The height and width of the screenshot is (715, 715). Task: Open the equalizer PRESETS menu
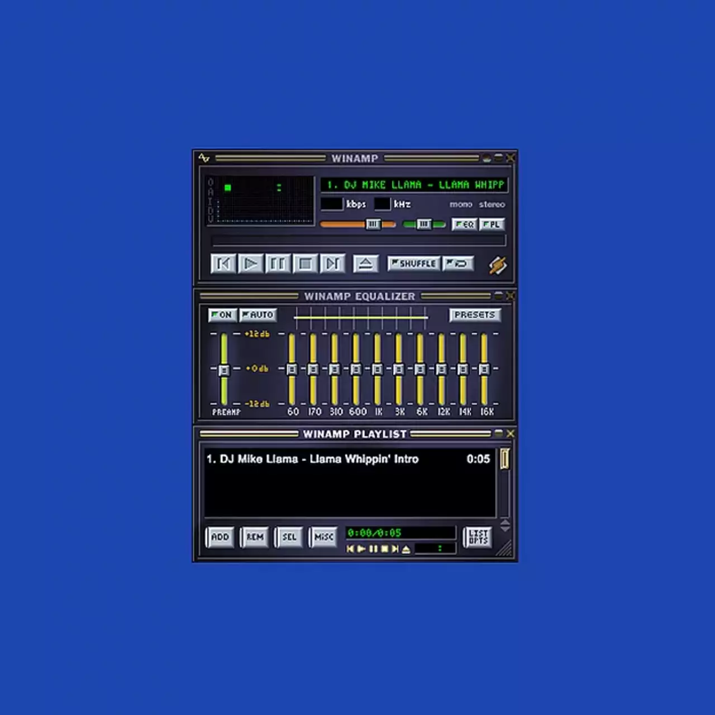pos(475,315)
